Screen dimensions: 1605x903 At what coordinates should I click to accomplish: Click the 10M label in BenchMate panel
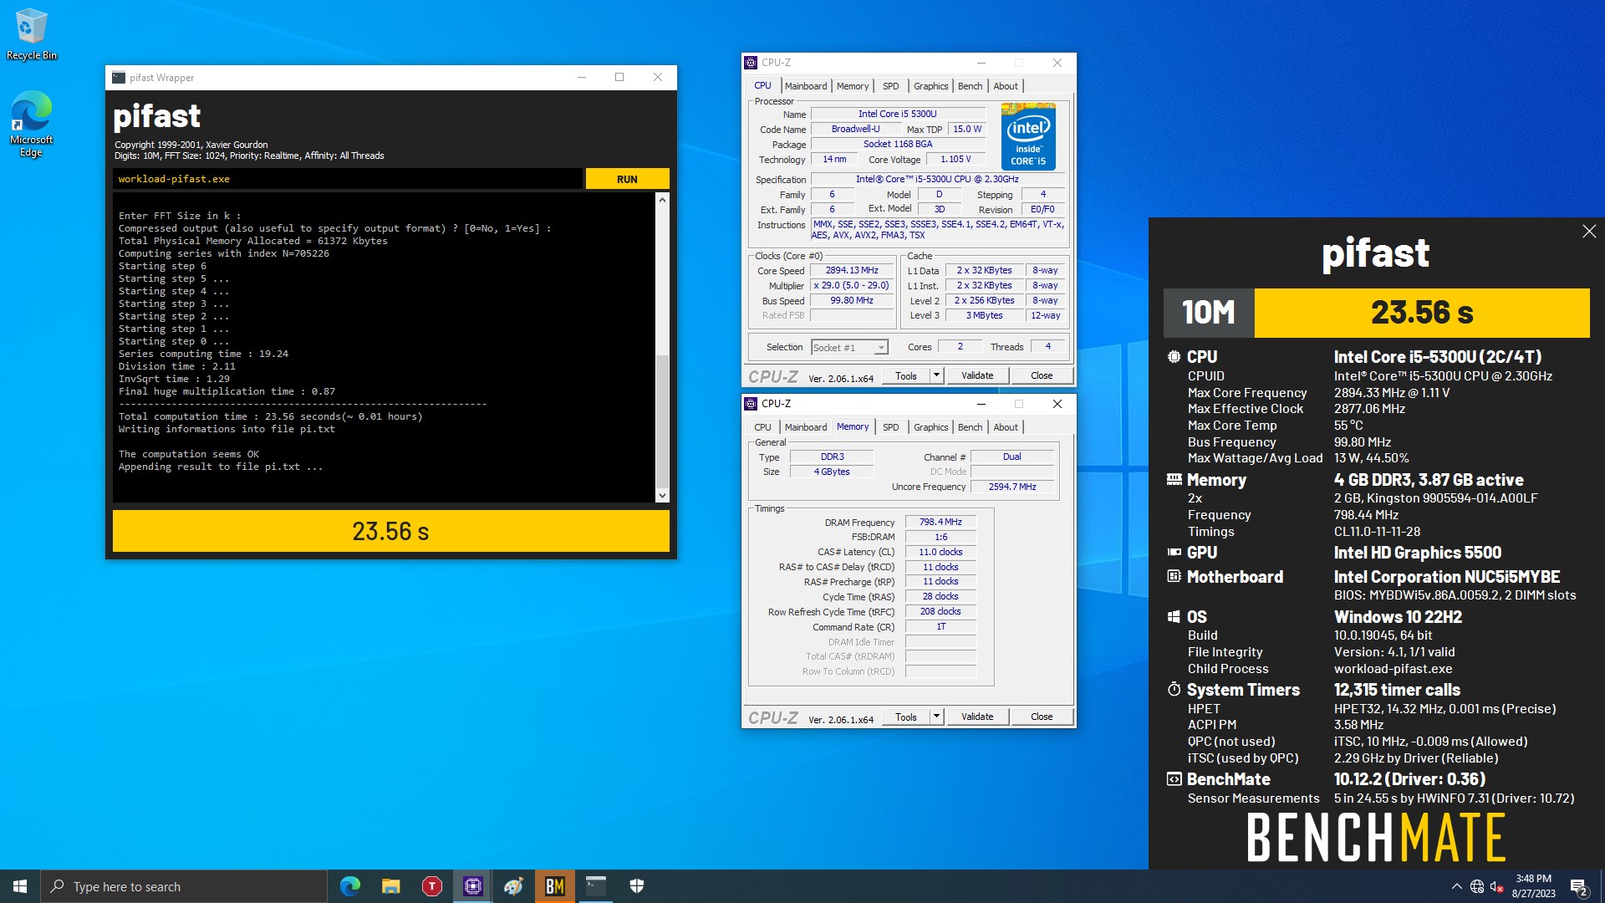coord(1209,313)
